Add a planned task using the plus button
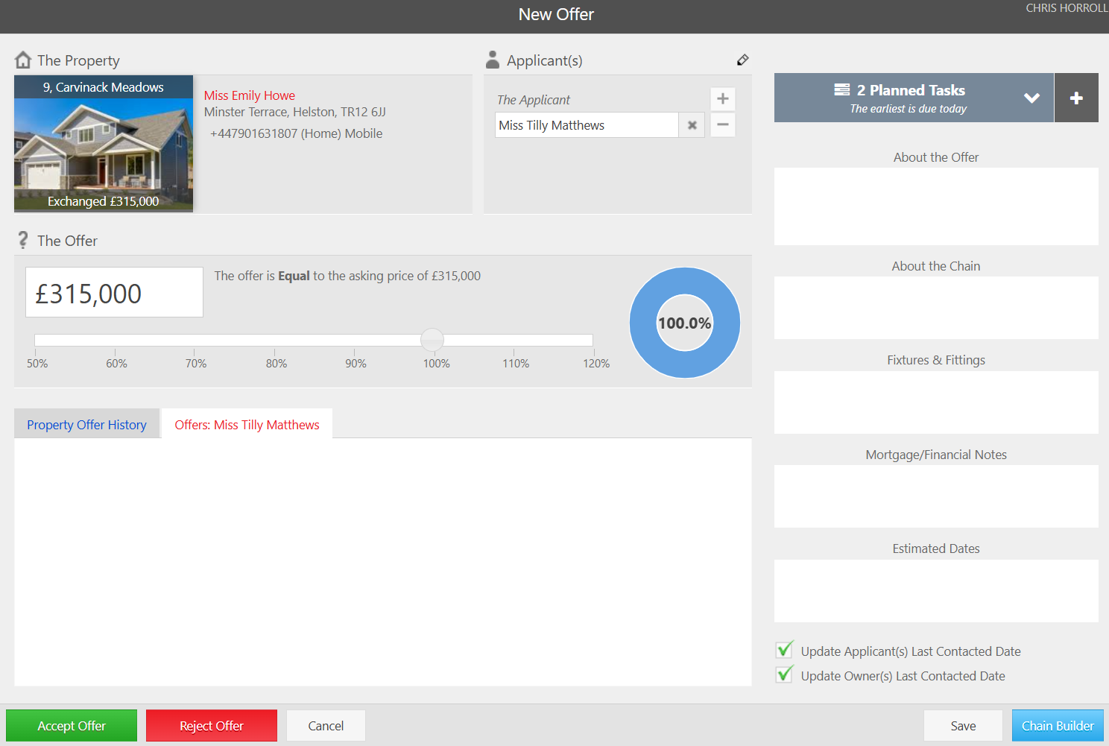 [1076, 98]
